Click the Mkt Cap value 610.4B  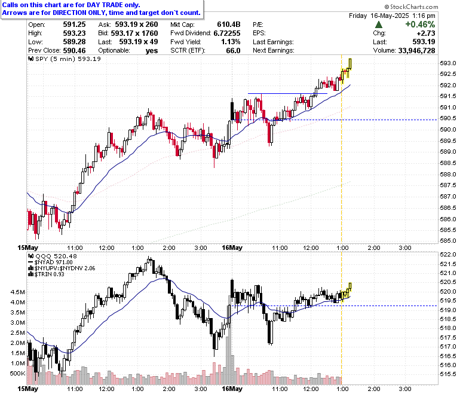tap(229, 25)
